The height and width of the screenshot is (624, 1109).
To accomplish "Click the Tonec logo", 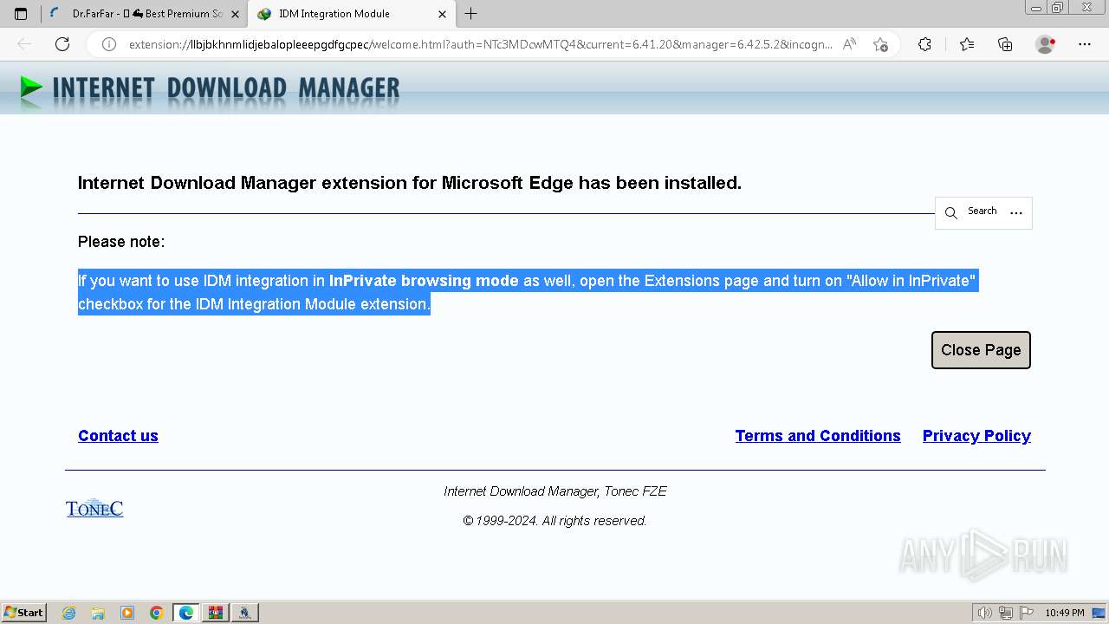I will (x=94, y=509).
